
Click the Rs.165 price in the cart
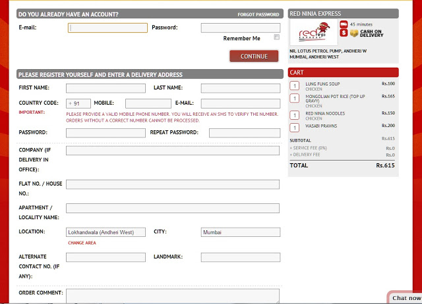pos(388,96)
